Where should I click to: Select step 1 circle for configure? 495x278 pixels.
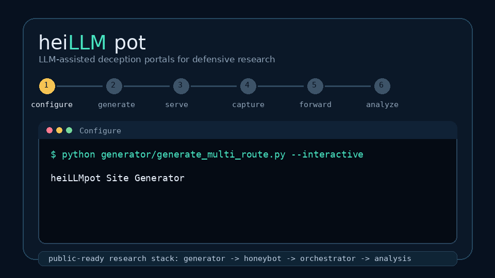(47, 86)
